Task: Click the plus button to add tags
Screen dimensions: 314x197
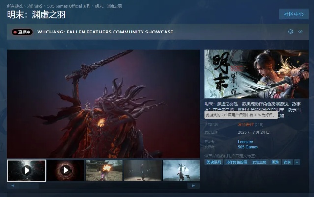Action: [297, 162]
